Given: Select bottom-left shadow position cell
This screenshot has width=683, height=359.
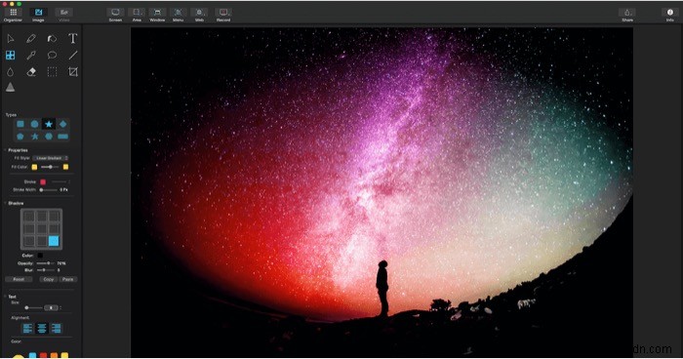Looking at the screenshot, I should [29, 241].
